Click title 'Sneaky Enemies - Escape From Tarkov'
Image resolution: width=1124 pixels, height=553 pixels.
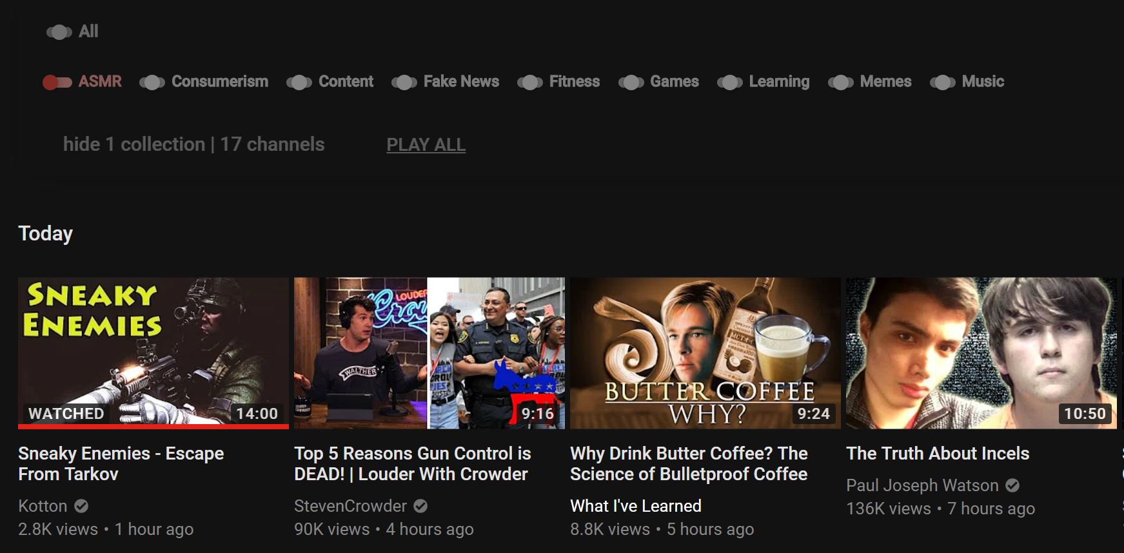121,463
